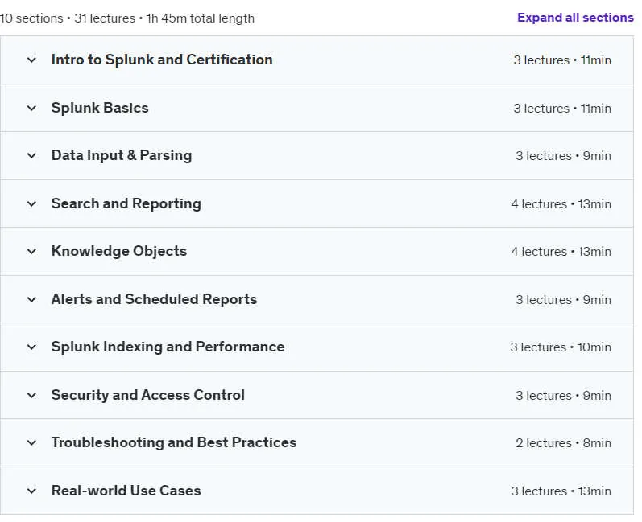
Task: Click '3 lectures • 11min' in Intro to Splunk row
Action: click(x=562, y=60)
